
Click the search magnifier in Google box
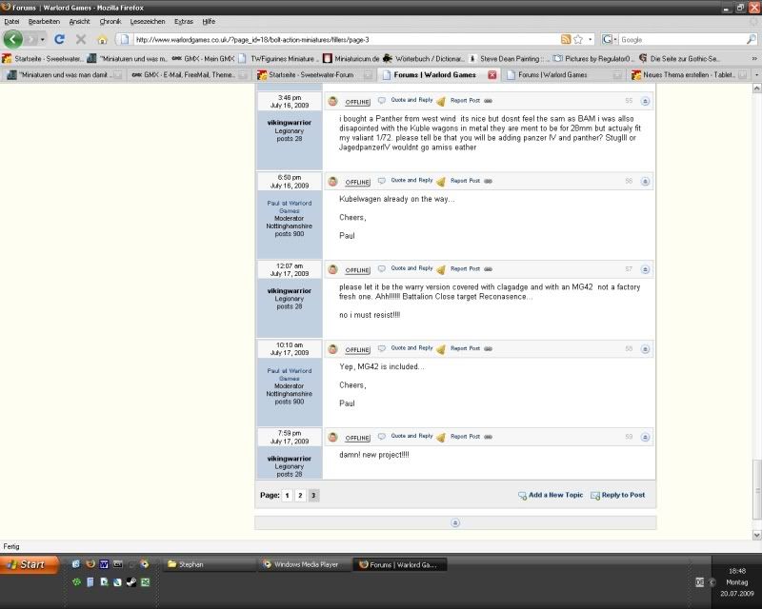[x=752, y=39]
